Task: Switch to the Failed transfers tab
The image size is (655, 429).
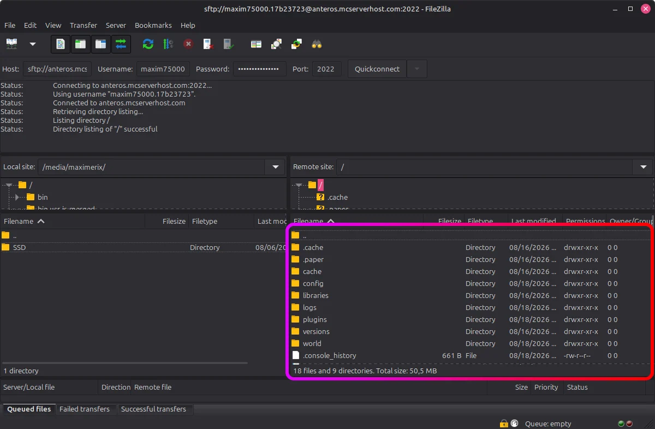Action: point(85,409)
